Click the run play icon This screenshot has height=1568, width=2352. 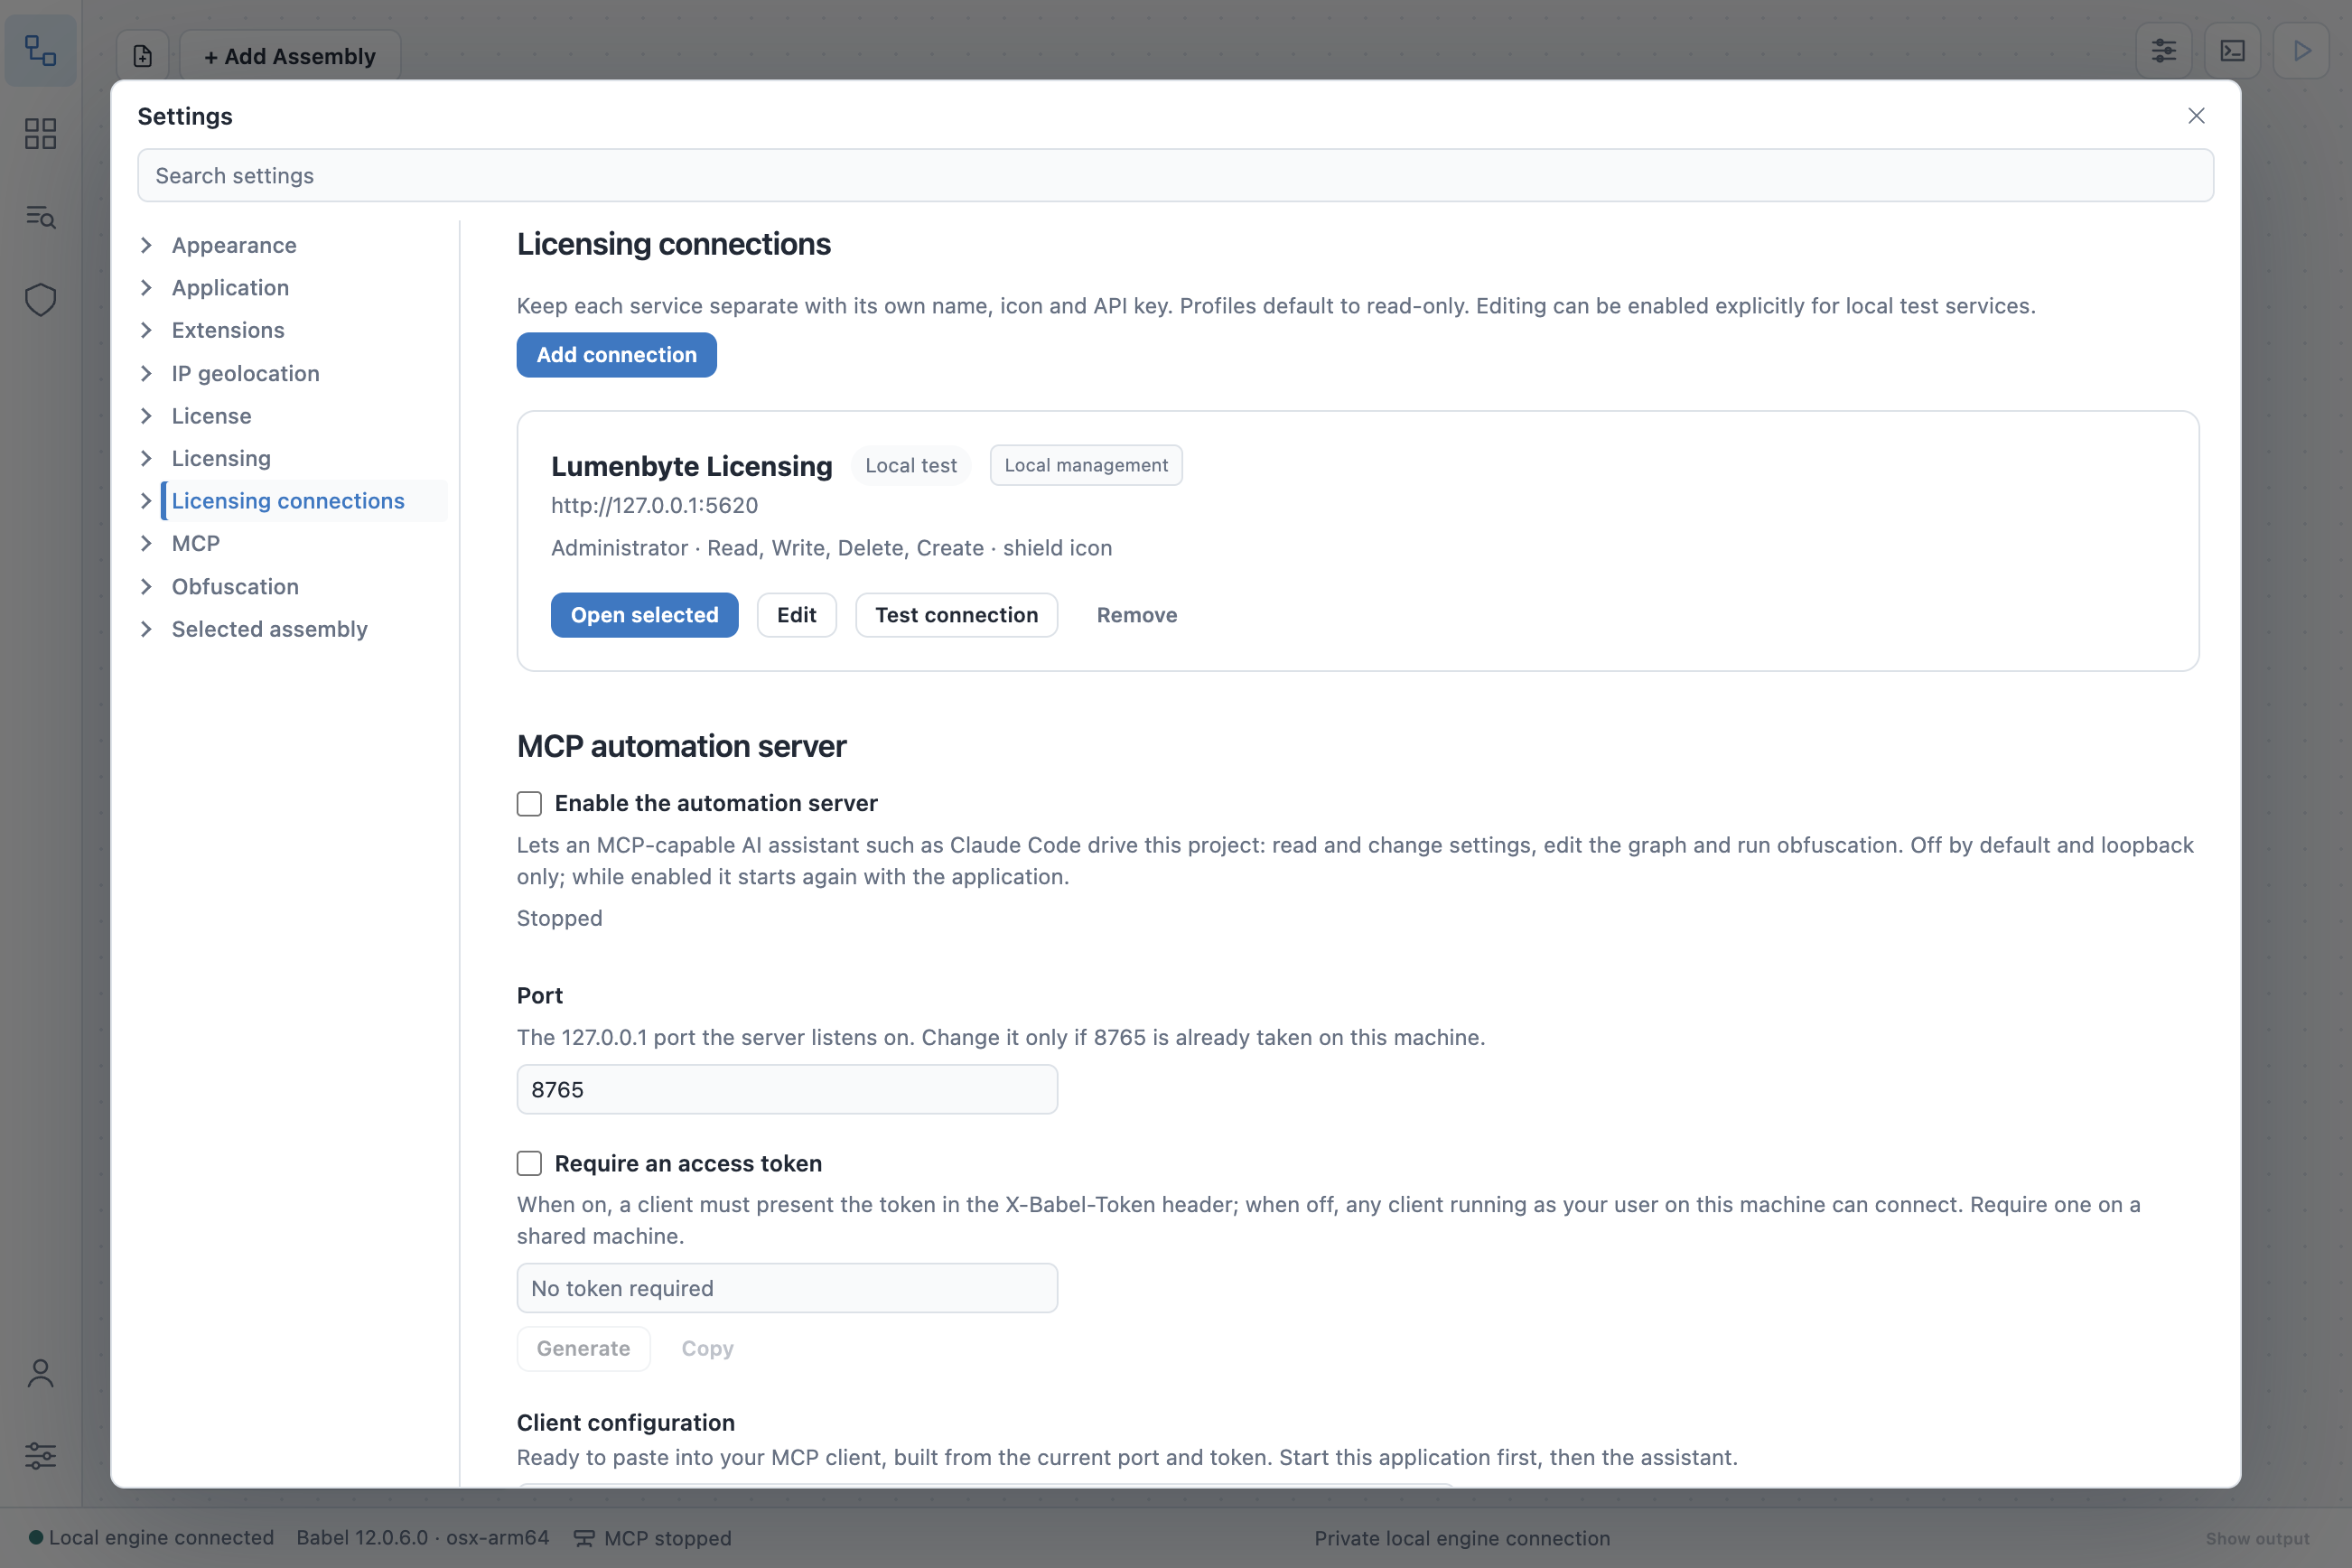pos(2301,50)
